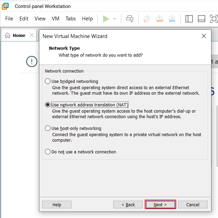Viewport: 218px width, 218px height.
Task: Click the green Power On play icon
Action: point(106,19)
